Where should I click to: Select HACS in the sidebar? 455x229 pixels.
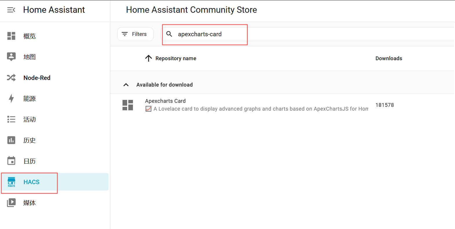pyautogui.click(x=32, y=182)
